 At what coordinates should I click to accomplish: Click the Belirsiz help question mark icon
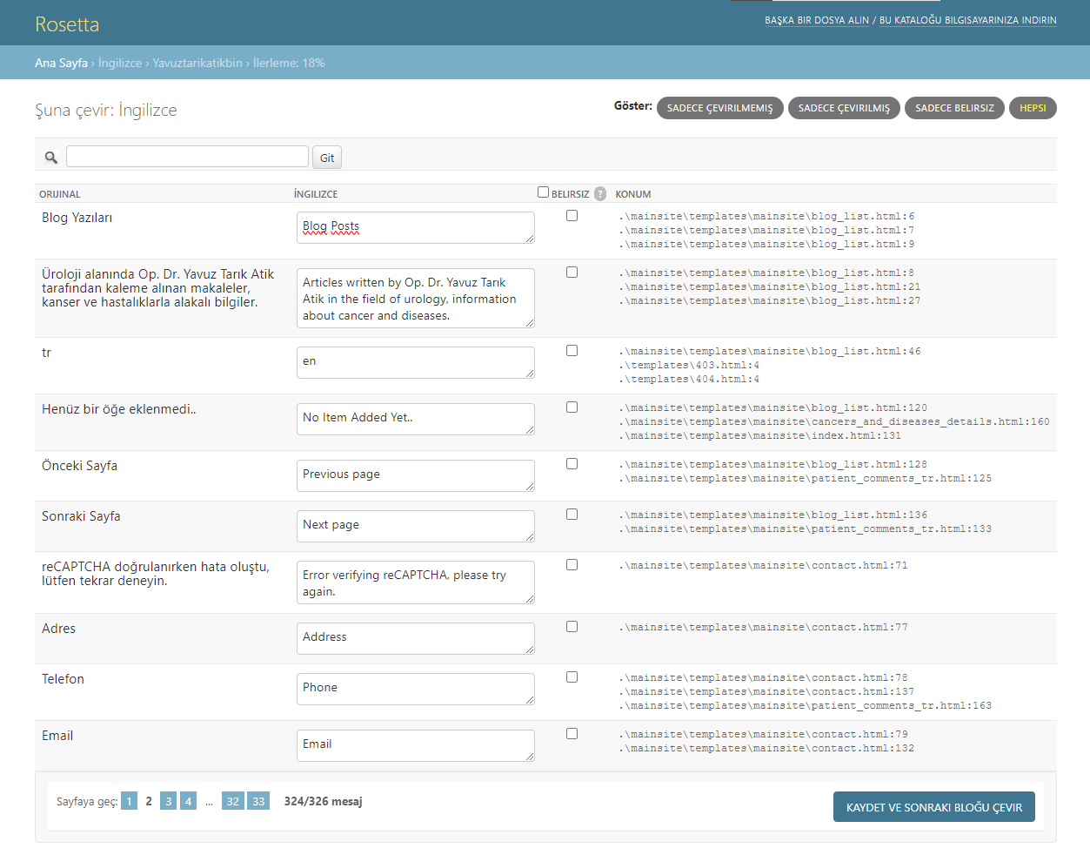click(600, 193)
